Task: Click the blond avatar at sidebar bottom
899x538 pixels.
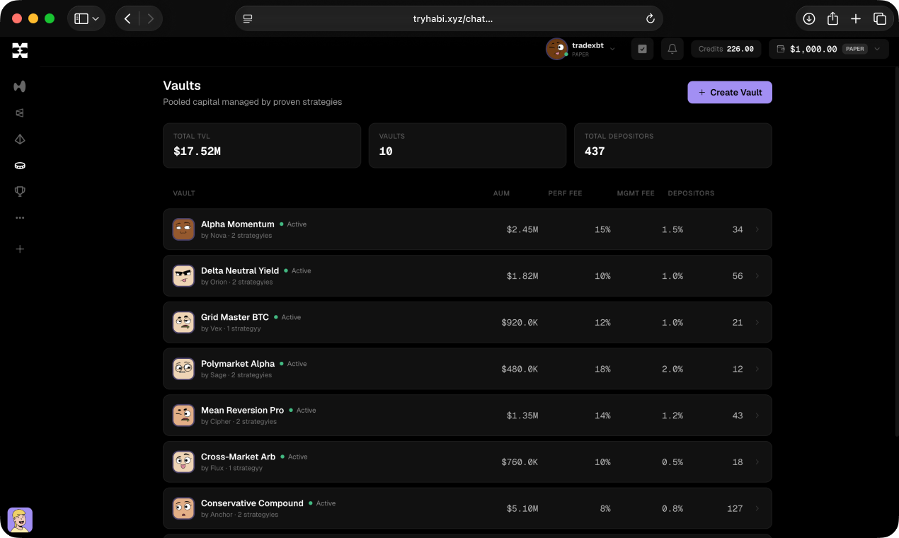Action: pos(20,520)
